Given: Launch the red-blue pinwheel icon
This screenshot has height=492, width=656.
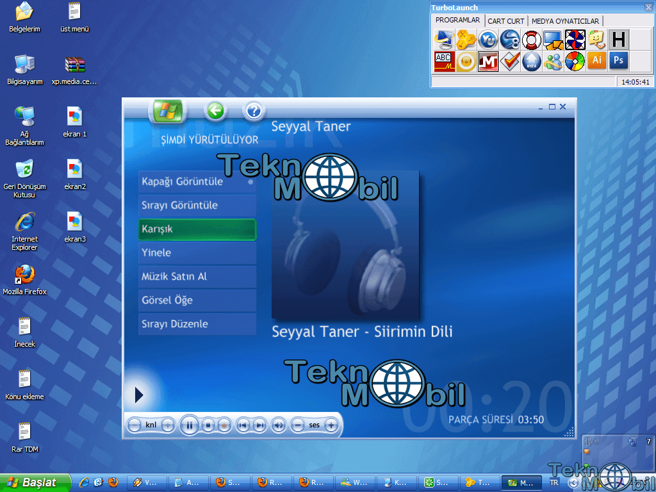Looking at the screenshot, I should (575, 40).
